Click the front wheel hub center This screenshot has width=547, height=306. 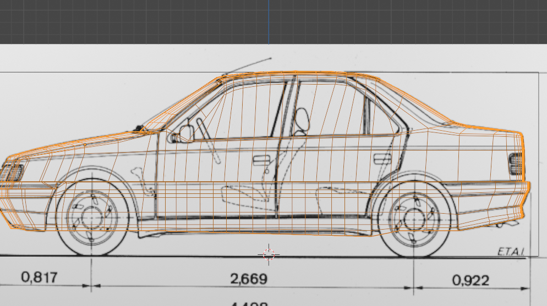tap(92, 217)
